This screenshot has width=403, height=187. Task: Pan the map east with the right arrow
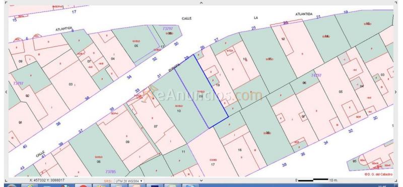396,92
